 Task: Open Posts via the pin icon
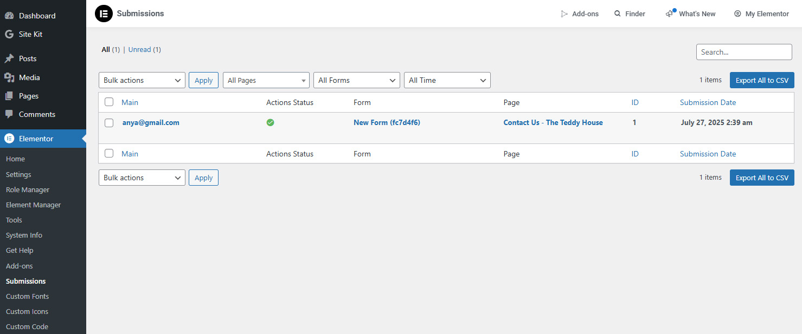tap(9, 58)
